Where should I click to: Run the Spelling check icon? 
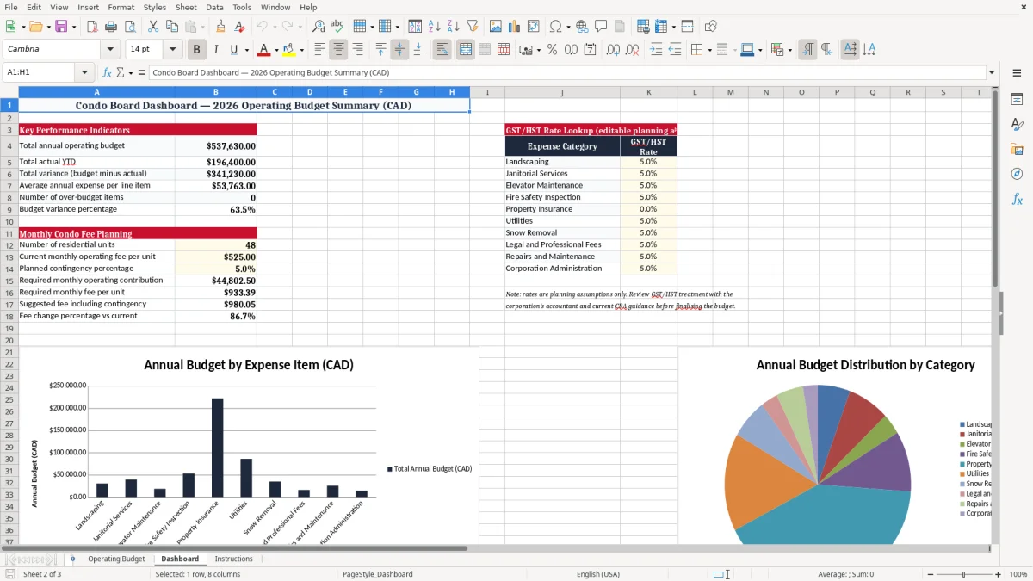[337, 27]
